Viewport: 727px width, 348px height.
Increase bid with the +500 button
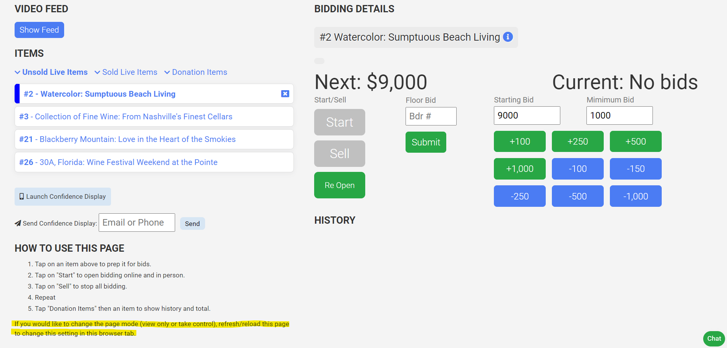tap(635, 141)
